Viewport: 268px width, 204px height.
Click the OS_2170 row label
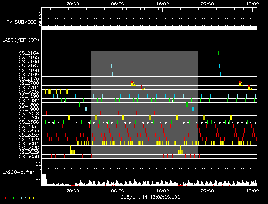click(29, 79)
